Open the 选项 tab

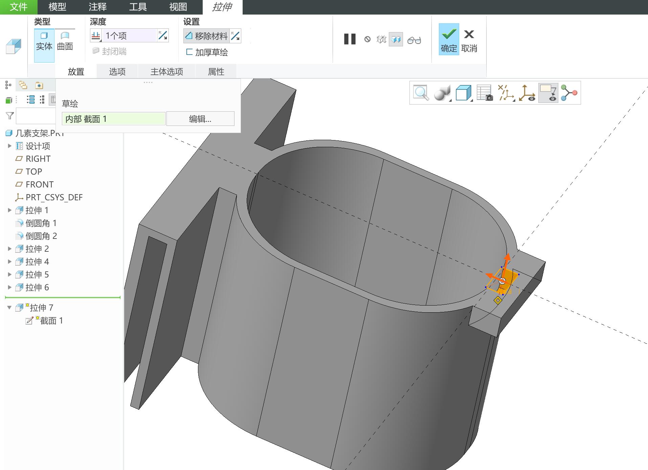click(117, 71)
